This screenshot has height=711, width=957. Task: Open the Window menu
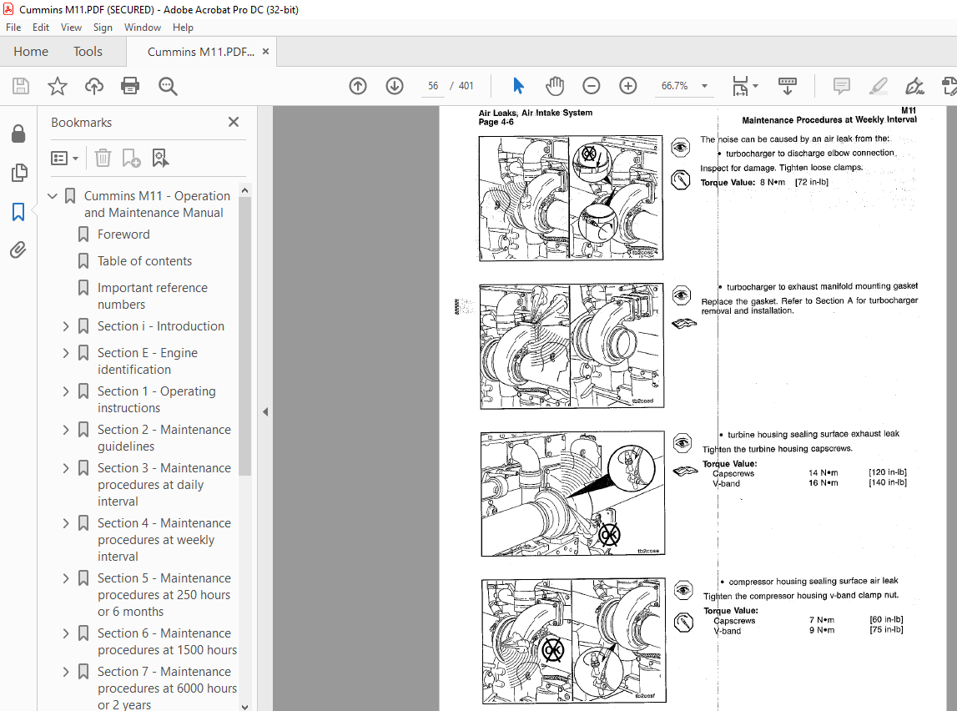click(x=142, y=28)
